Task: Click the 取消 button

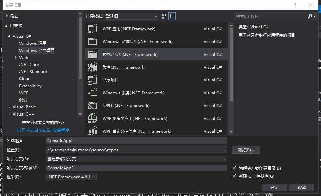Action: click(302, 187)
